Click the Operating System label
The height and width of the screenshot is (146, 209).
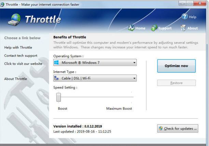coord(68,56)
